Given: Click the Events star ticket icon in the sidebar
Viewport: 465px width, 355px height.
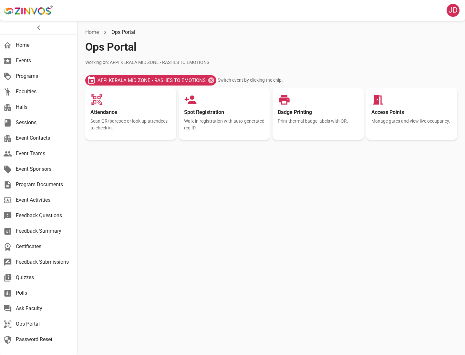Looking at the screenshot, I should coord(8,61).
